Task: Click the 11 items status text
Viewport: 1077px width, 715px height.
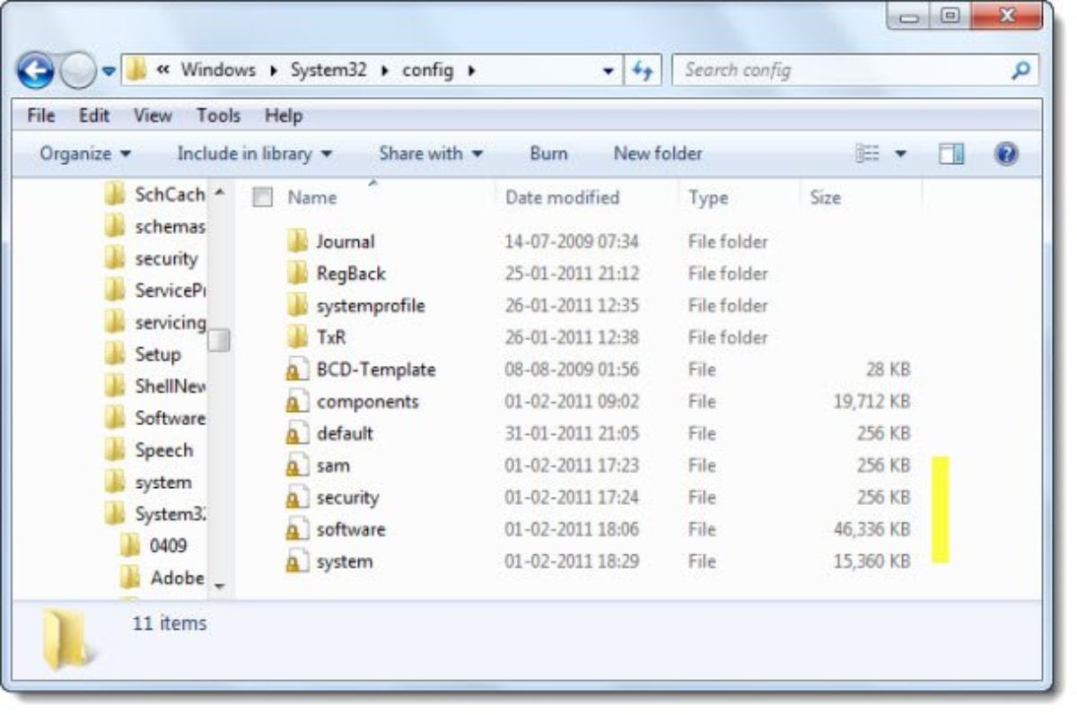Action: pos(169,623)
